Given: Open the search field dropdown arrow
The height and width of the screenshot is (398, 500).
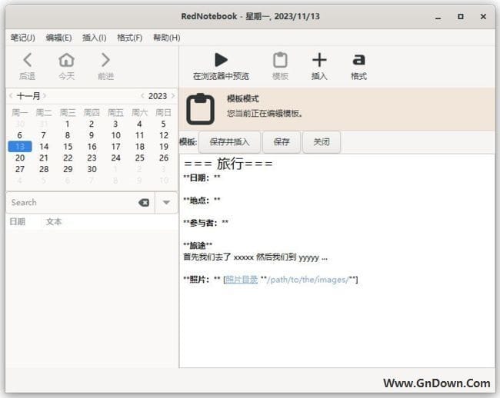Looking at the screenshot, I should [166, 203].
